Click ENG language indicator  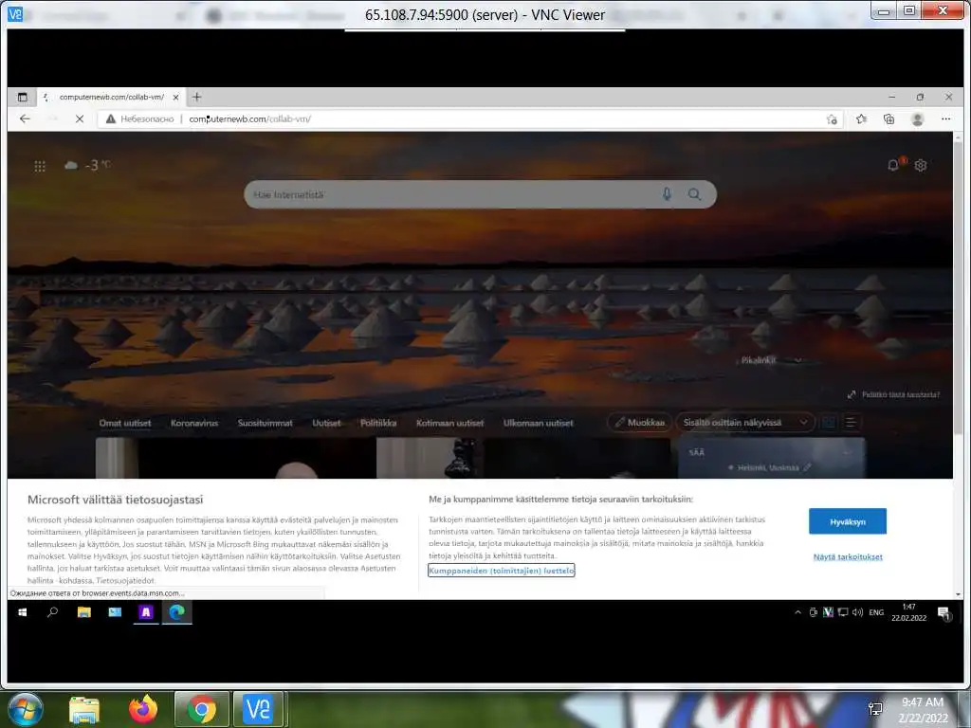click(x=876, y=612)
